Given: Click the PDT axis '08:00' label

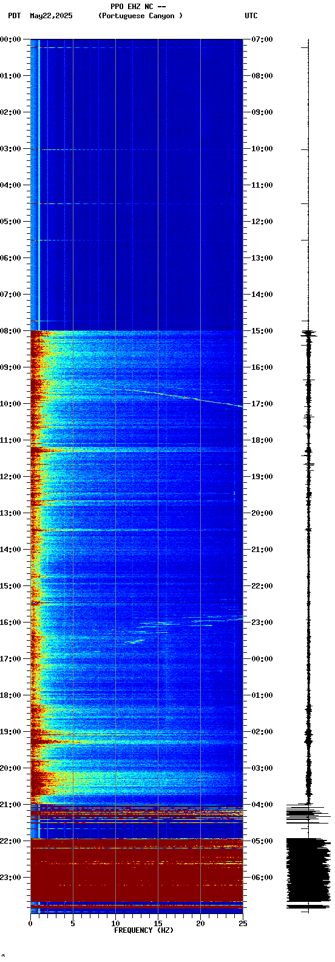Looking at the screenshot, I should [10, 331].
